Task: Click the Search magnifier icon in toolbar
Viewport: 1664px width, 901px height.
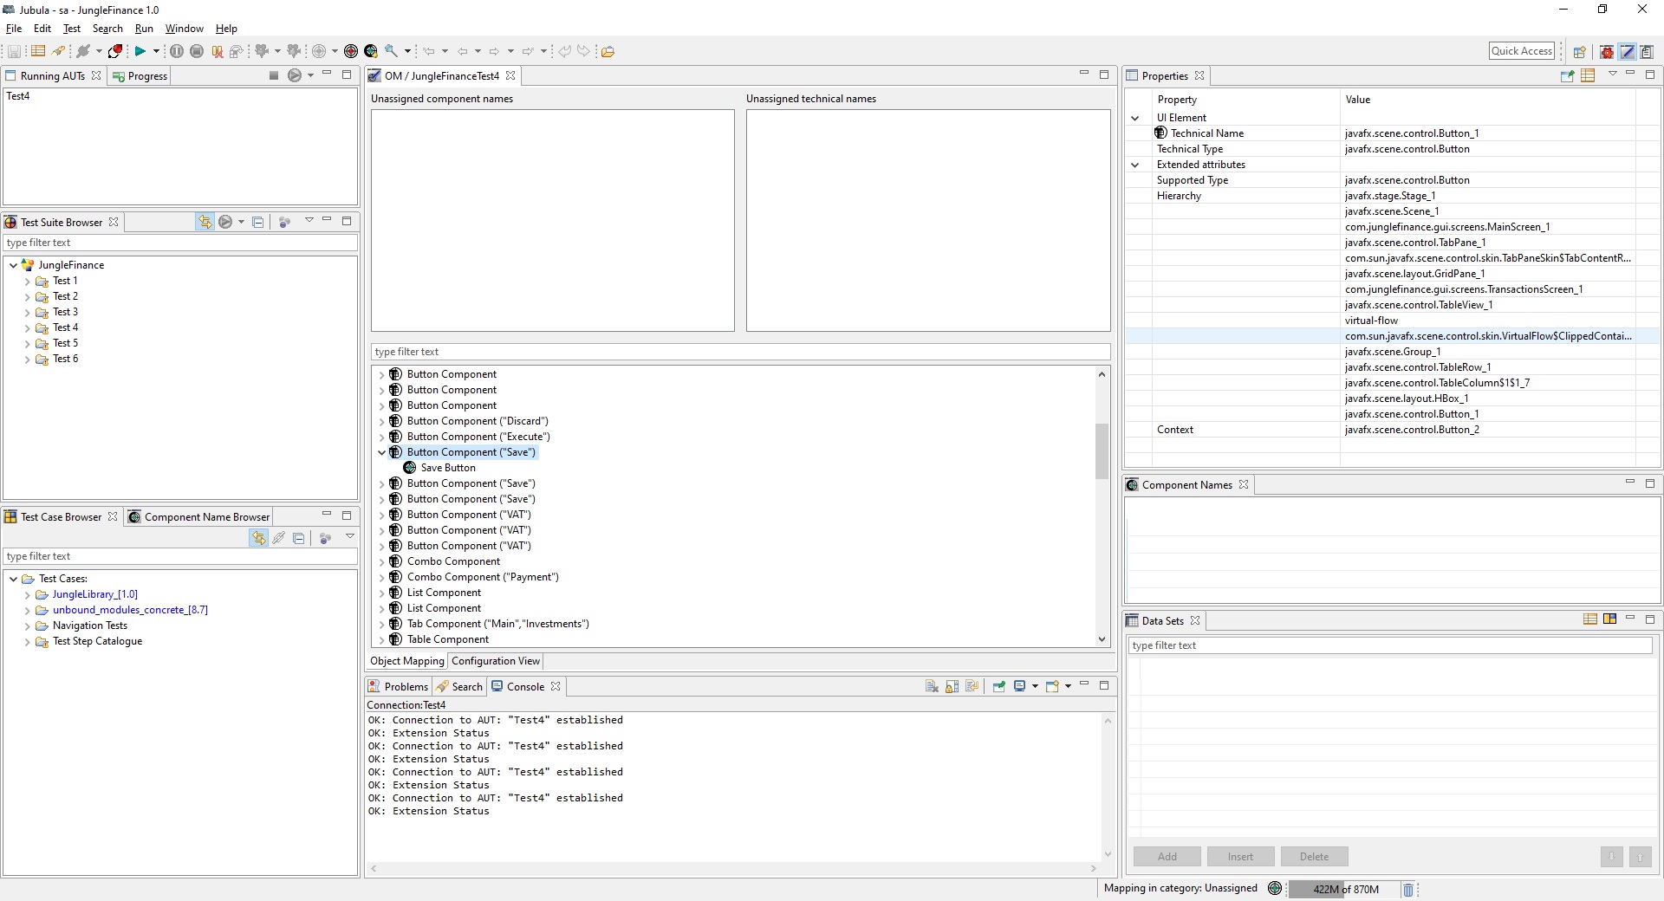Action: click(392, 51)
